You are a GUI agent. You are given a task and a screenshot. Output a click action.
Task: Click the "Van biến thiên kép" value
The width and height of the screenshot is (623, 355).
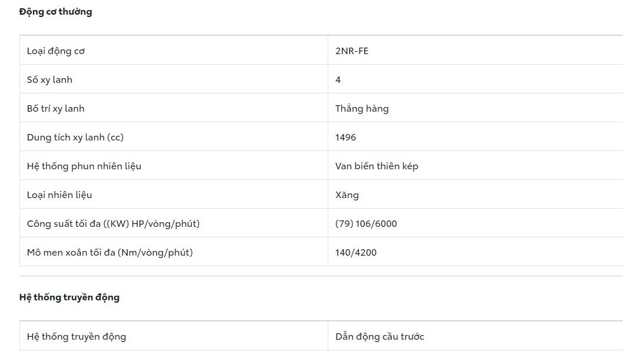(x=377, y=166)
